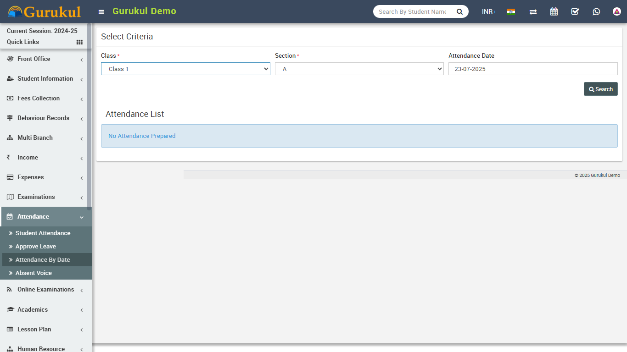Screen dimensions: 627x352
Task: Click the hamburger menu toggle icon
Action: (101, 12)
